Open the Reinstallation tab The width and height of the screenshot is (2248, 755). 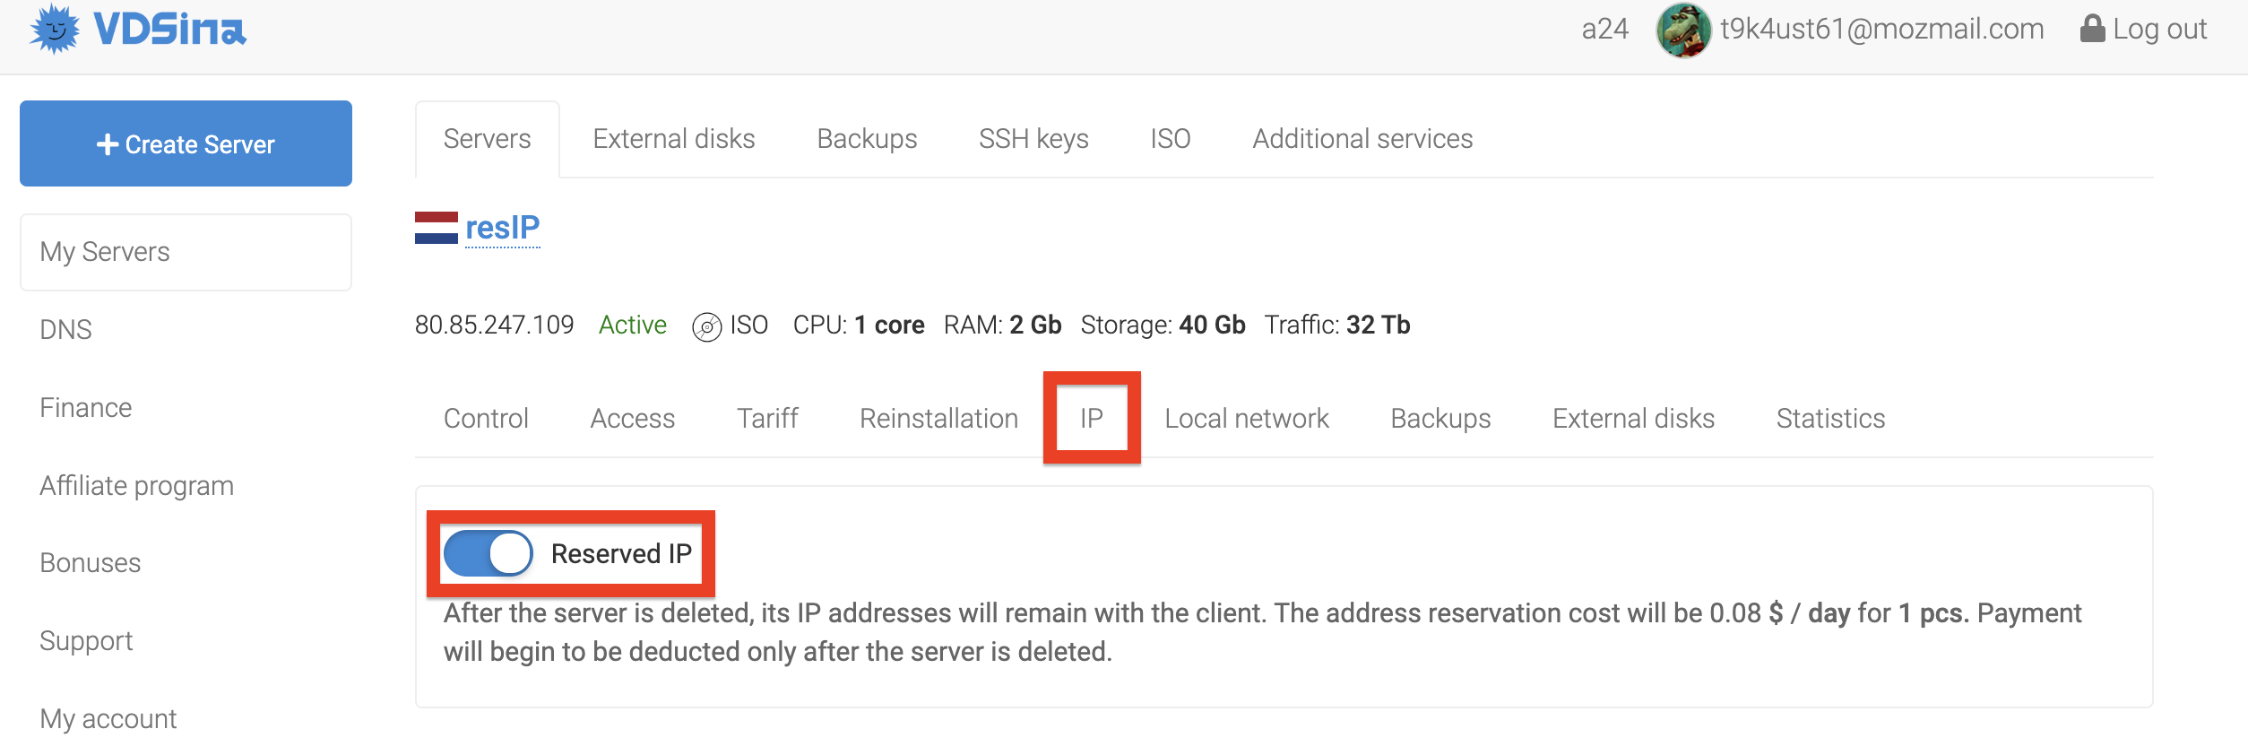point(938,418)
